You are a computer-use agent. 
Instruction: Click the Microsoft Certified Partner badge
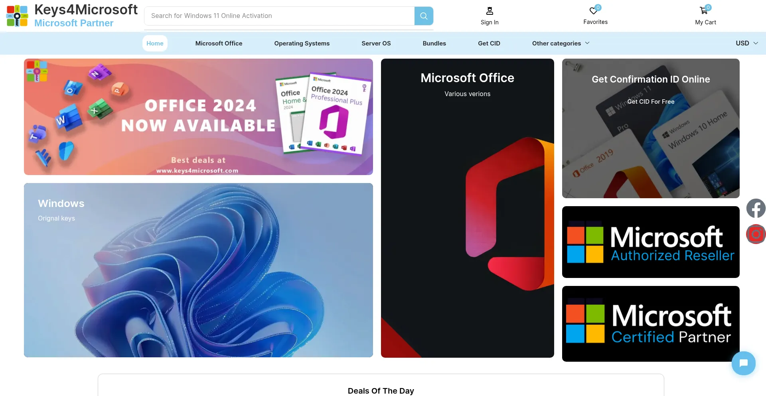click(x=651, y=324)
